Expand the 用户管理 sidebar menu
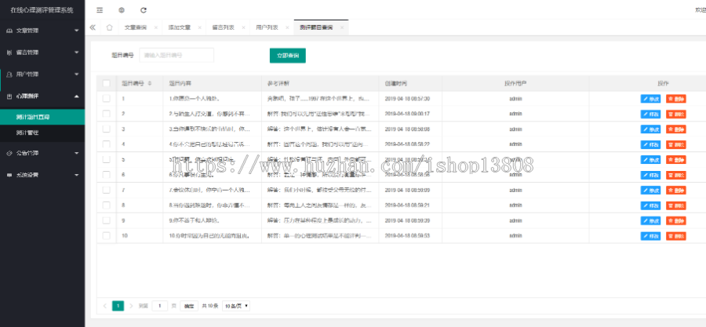This screenshot has height=327, width=706. tap(42, 74)
